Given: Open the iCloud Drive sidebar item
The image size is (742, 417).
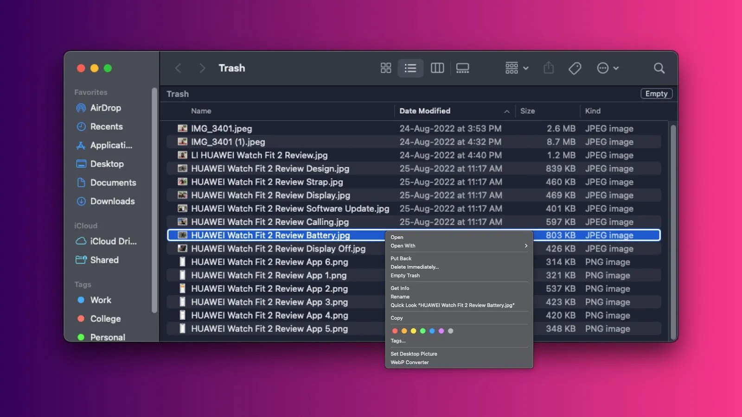Looking at the screenshot, I should (112, 241).
